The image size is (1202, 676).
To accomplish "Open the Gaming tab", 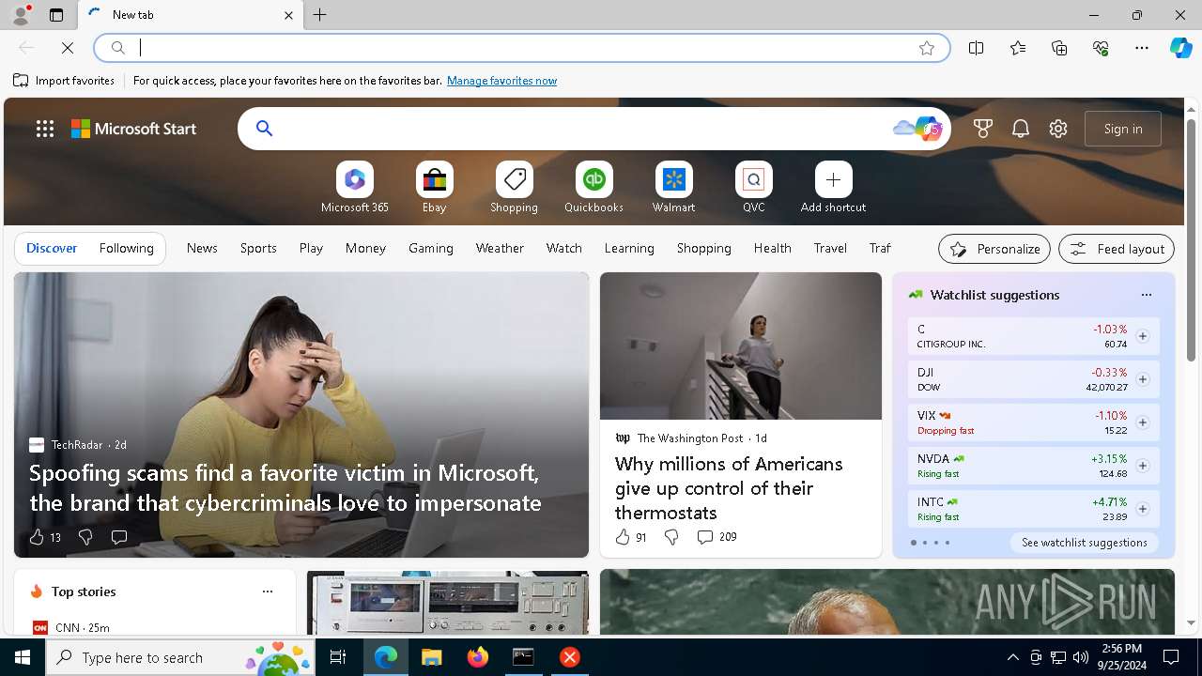I will click(x=431, y=249).
